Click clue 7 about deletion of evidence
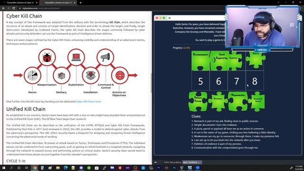Screen dimensions: 304x171 (x=217, y=144)
